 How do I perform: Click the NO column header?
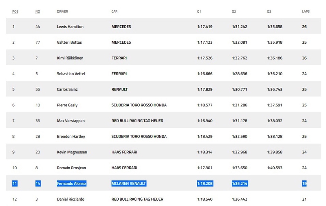(x=37, y=11)
